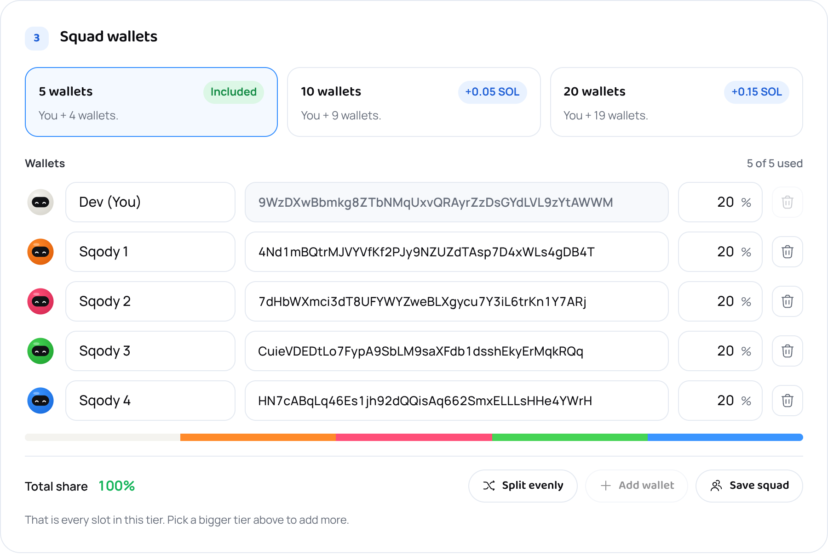The height and width of the screenshot is (554, 828).
Task: Edit Sqody 3 address starting CuieVD
Action: tap(457, 351)
